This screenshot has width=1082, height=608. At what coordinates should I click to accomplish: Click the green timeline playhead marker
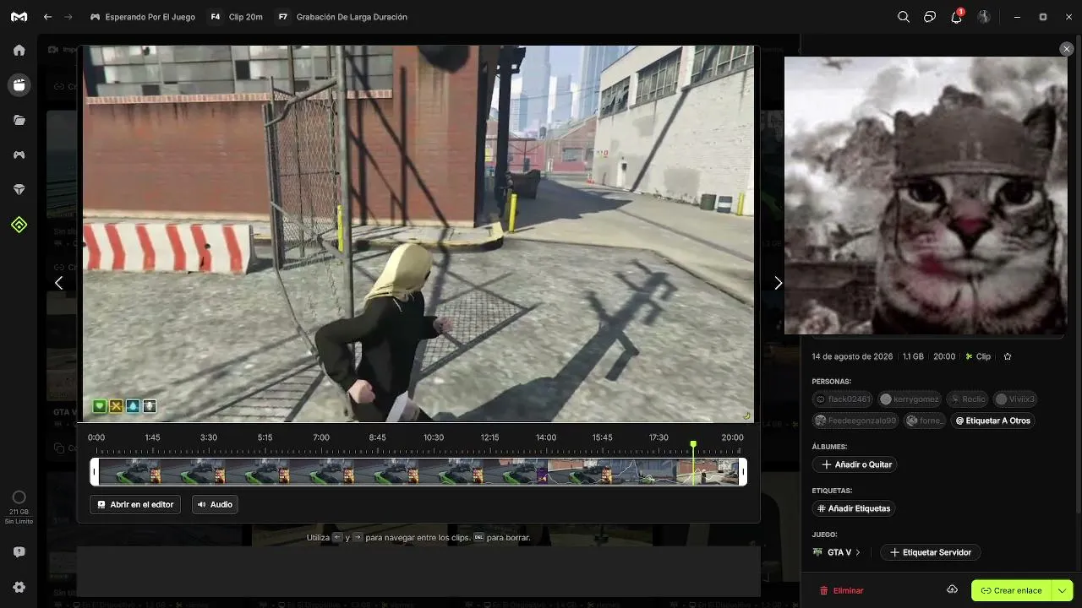tap(693, 444)
